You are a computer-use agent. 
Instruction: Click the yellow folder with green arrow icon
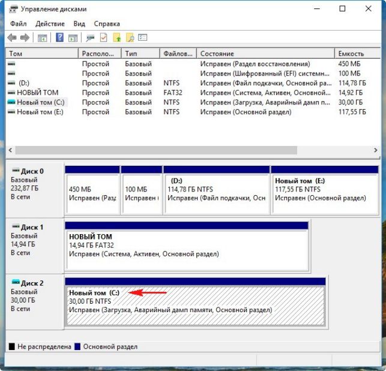117,38
